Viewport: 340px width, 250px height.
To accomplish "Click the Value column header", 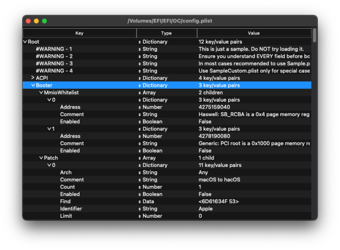I will click(253, 33).
